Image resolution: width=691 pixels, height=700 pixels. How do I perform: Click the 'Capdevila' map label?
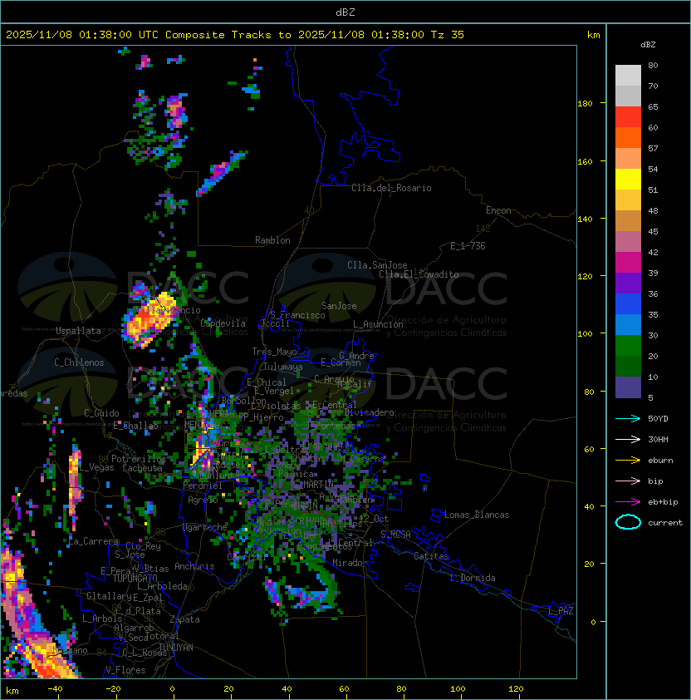(x=223, y=323)
